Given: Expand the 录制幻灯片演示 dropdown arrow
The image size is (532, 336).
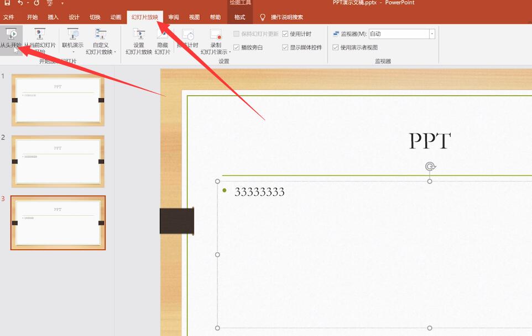Looking at the screenshot, I should 230,52.
